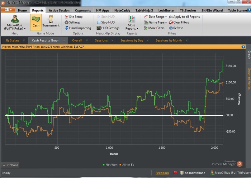251x178 pixels.
Task: Open Hand Importing
Action: click(78, 28)
